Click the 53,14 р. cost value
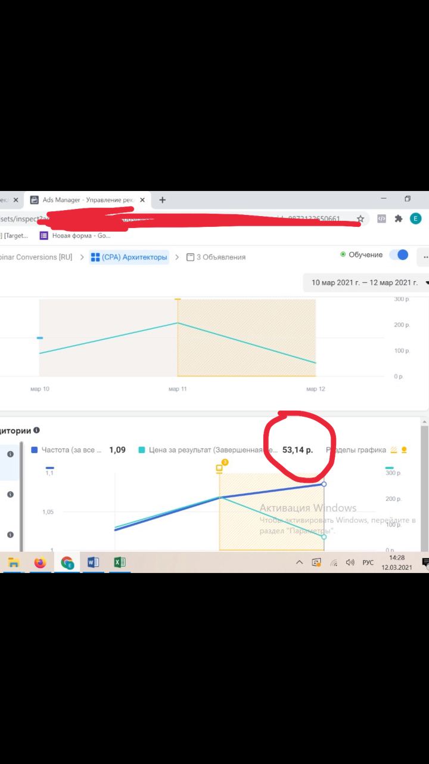Image resolution: width=429 pixels, height=764 pixels. [x=297, y=450]
